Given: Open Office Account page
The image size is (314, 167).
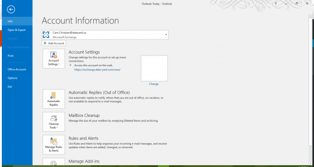Looking at the screenshot, I should point(17,69).
